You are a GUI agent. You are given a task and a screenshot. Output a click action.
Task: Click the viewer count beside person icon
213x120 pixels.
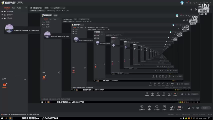[68, 11]
